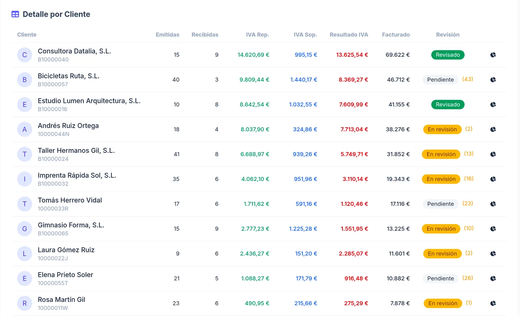Viewport: 520px width, 316px height.
Task: Sort by the Facturado column header
Action: 396,34
